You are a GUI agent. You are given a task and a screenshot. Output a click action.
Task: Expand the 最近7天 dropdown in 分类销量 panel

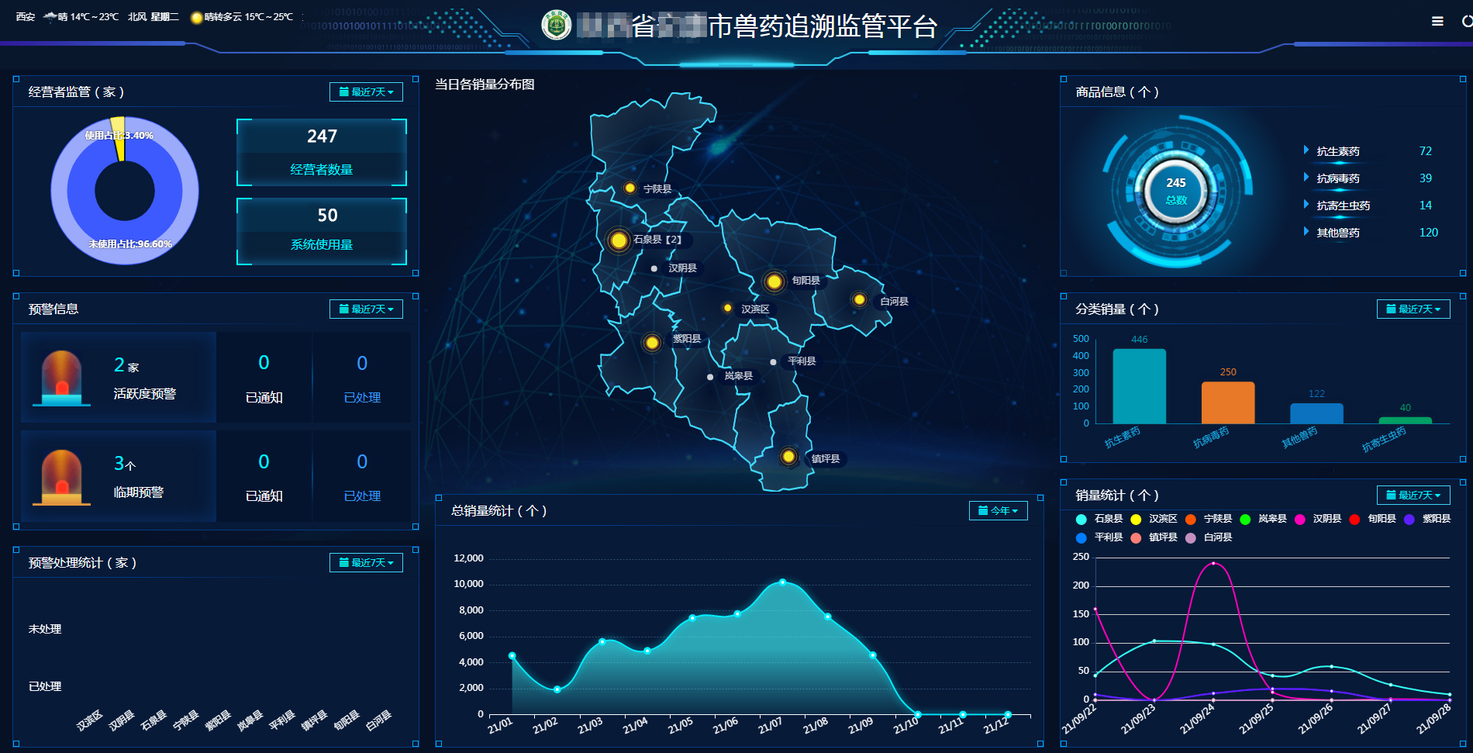[x=1413, y=309]
